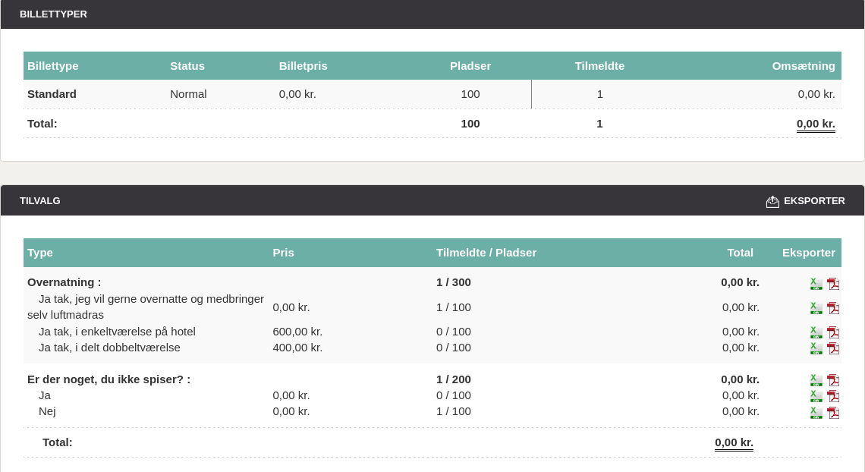This screenshot has height=472, width=865.
Task: Export Overnatning totals to Excel
Action: [816, 284]
